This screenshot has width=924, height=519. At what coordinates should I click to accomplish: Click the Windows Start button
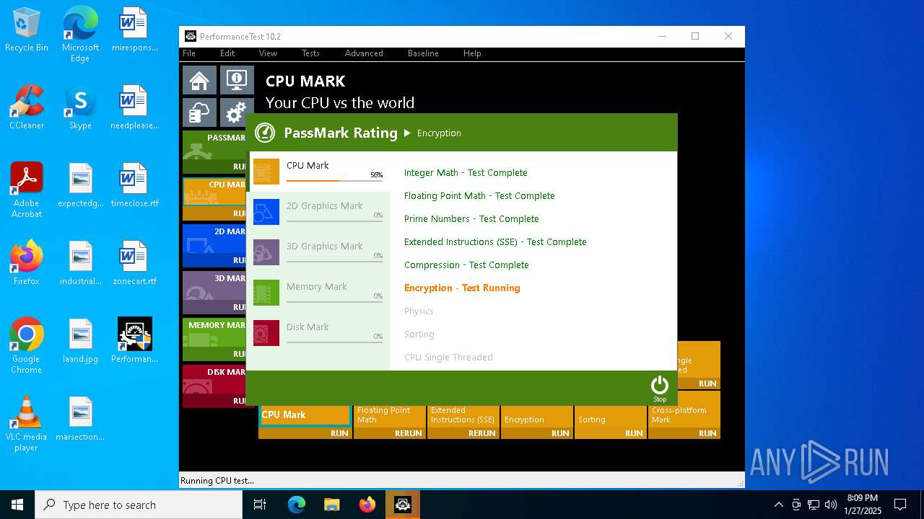click(x=17, y=505)
